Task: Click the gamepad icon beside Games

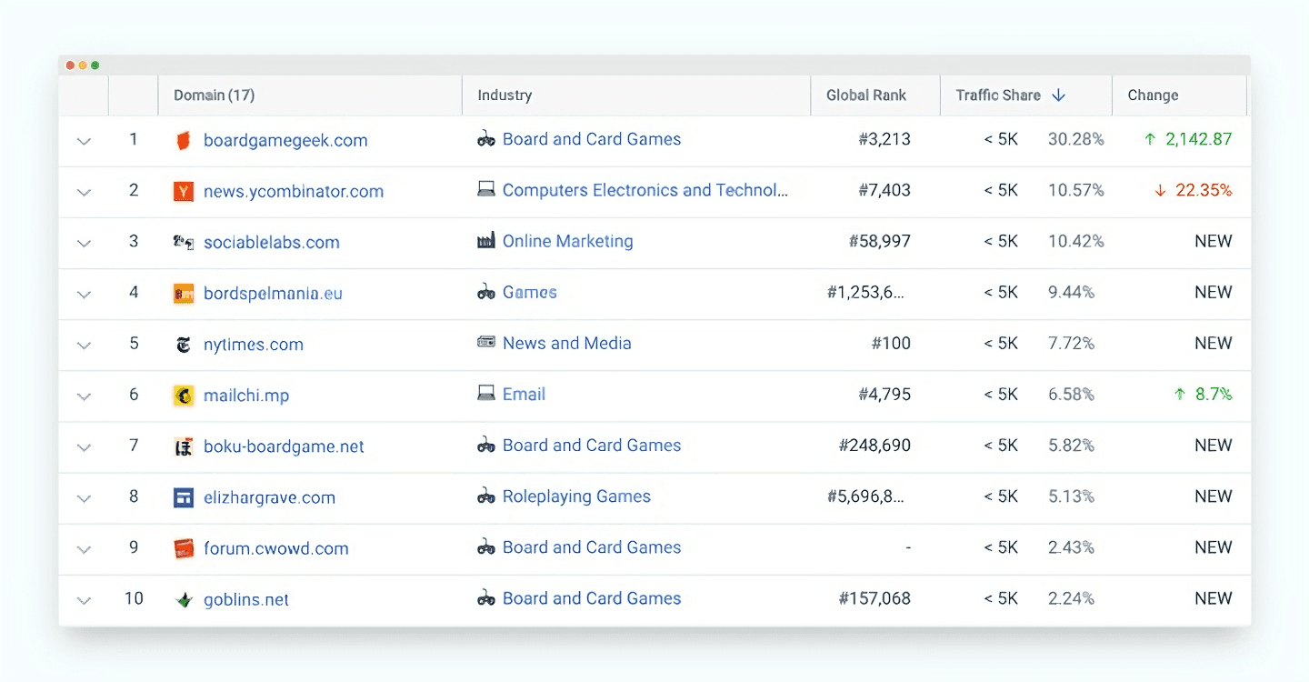Action: point(486,292)
